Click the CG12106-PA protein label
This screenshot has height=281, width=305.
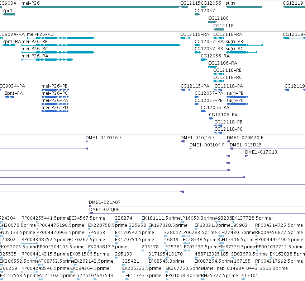click(223, 115)
